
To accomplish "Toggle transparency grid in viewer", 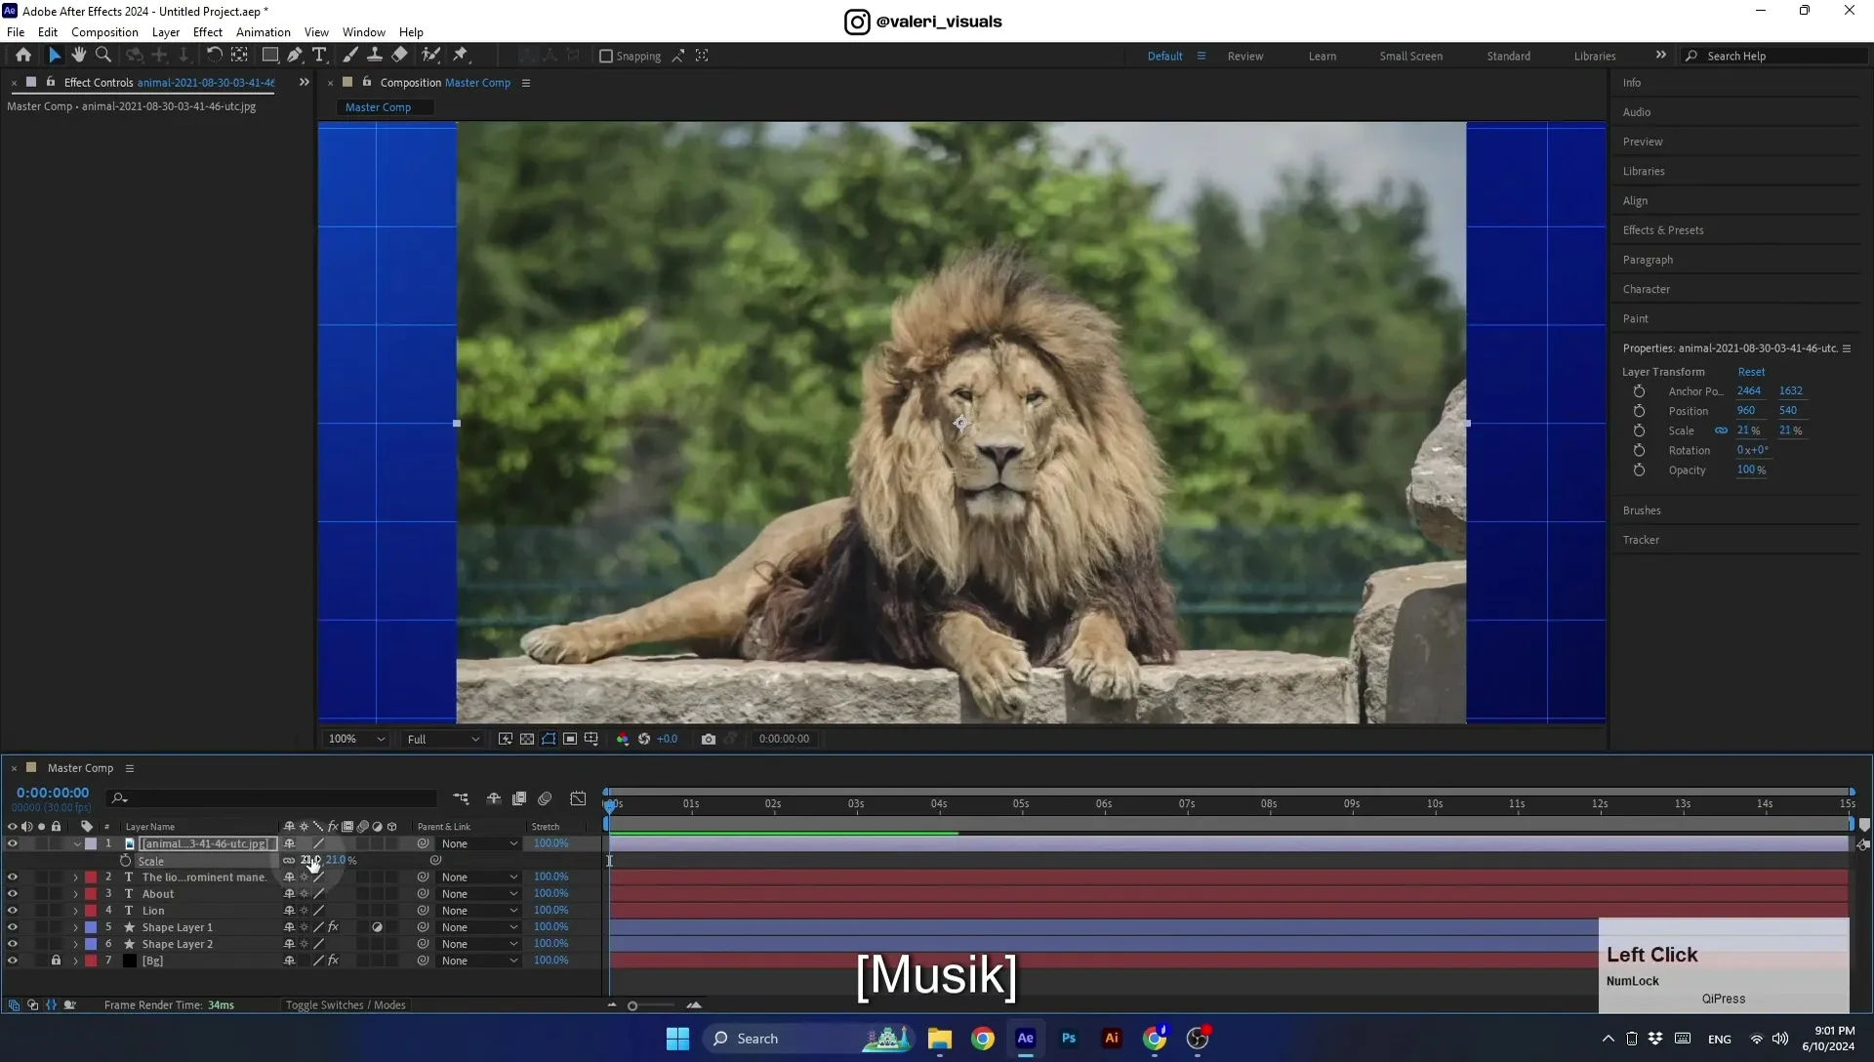I will click(527, 739).
